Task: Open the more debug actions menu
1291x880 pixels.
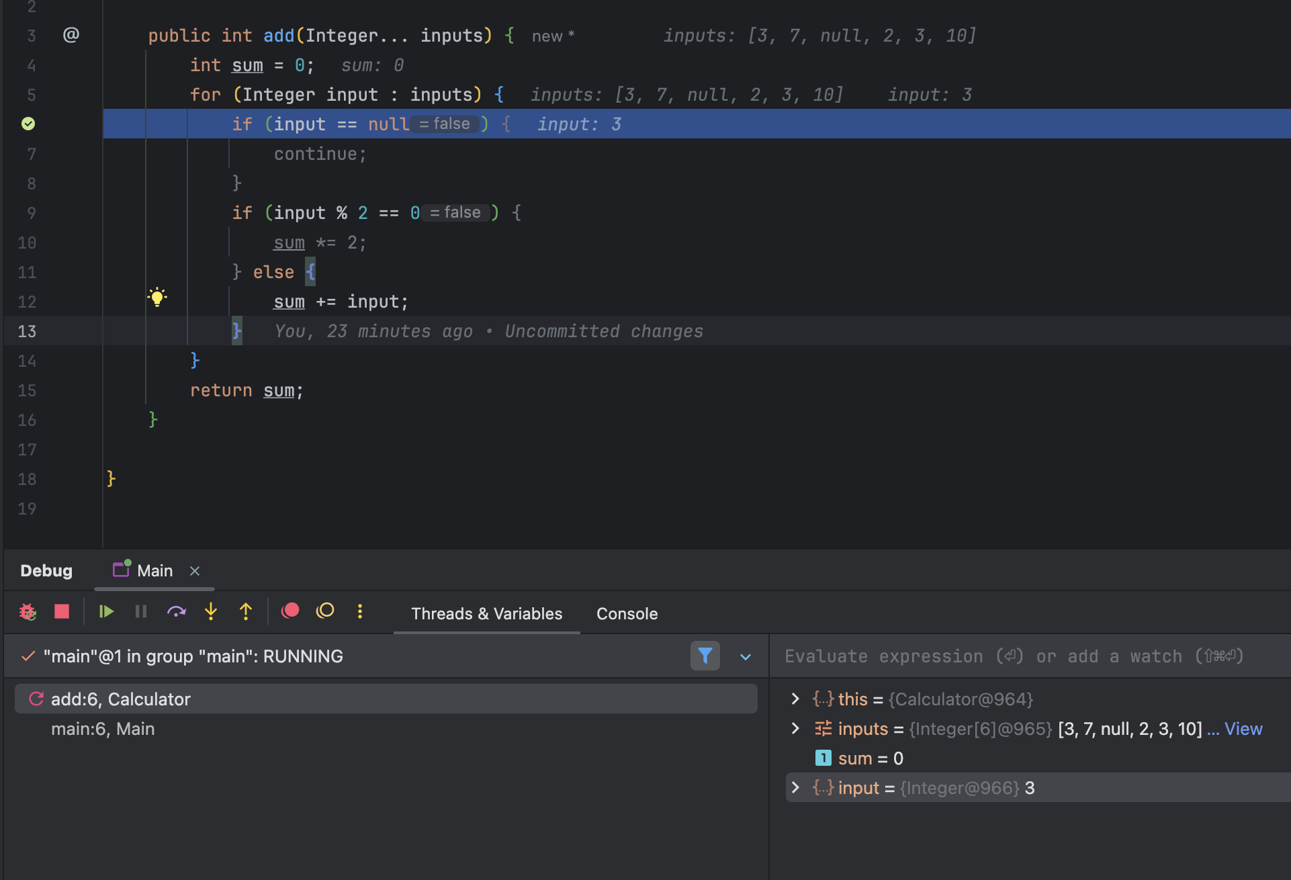Action: pyautogui.click(x=360, y=611)
